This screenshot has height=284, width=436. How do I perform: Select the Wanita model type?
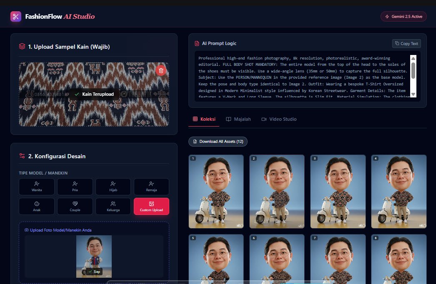click(37, 187)
